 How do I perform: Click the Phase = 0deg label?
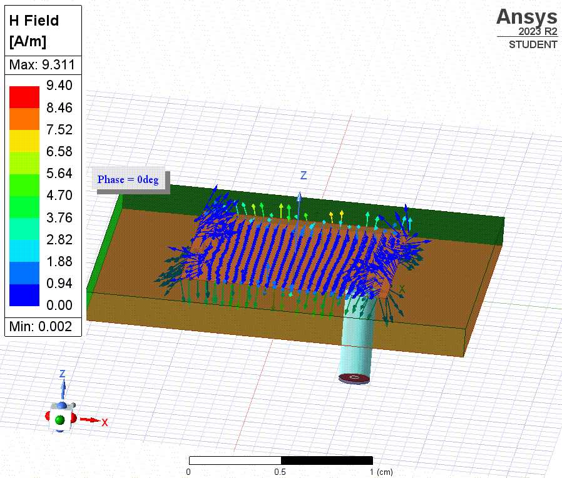tap(128, 179)
